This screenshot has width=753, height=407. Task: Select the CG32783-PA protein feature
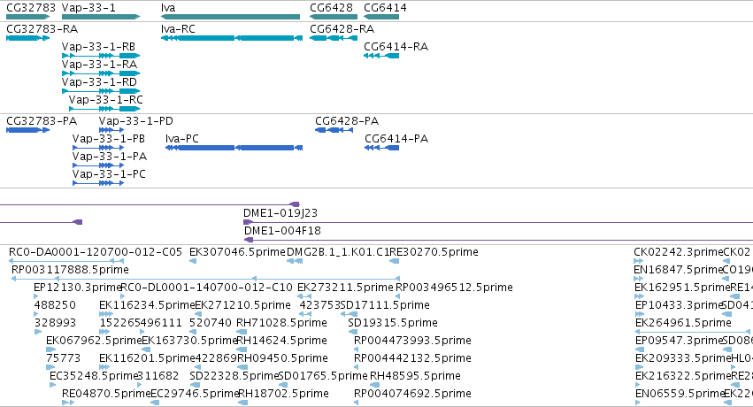[x=27, y=130]
